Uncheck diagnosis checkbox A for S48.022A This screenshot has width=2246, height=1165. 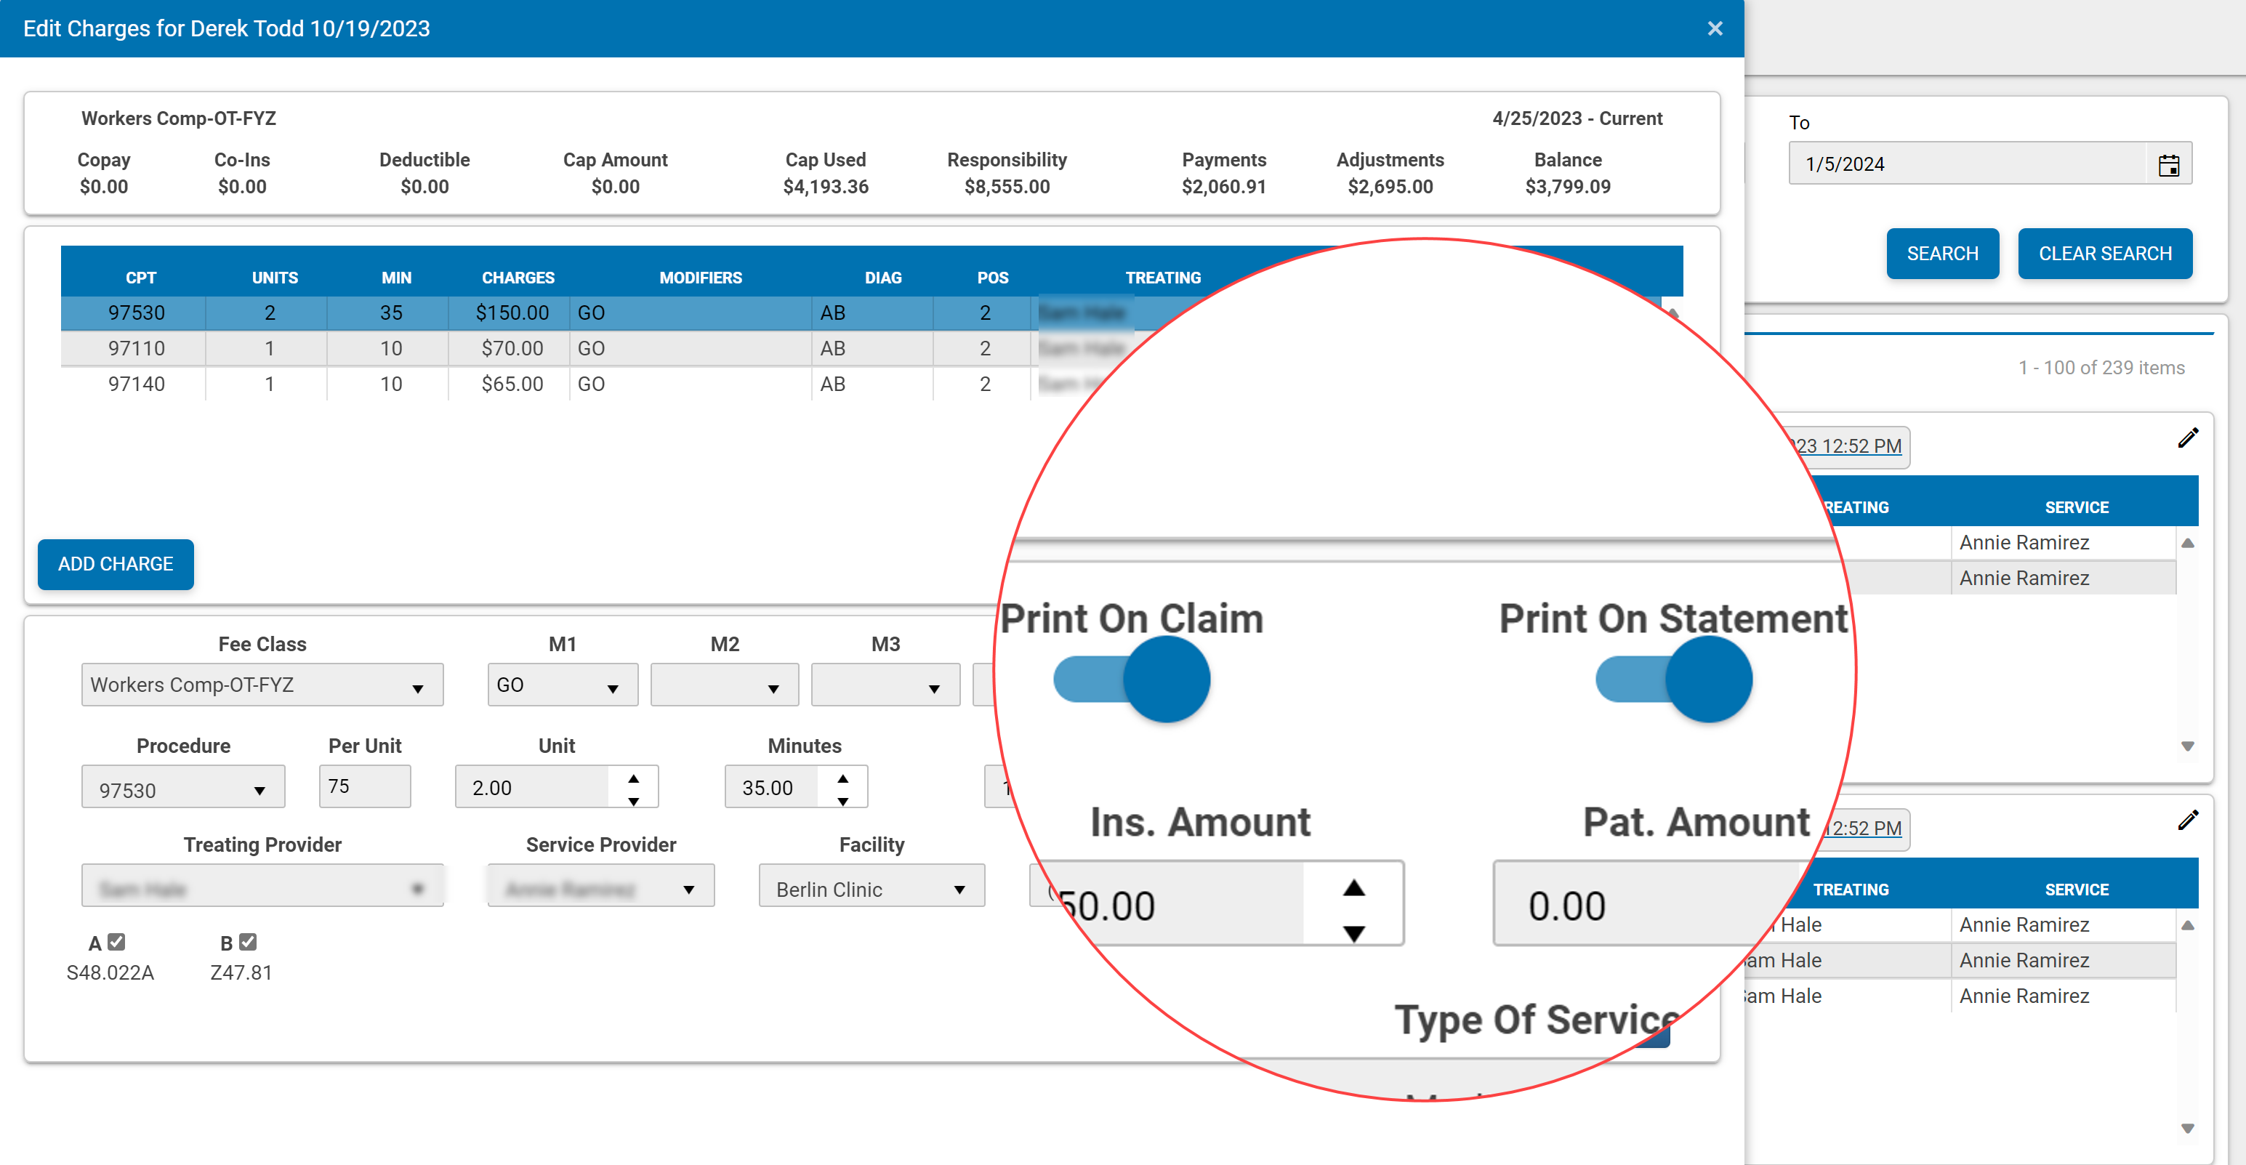pos(118,941)
